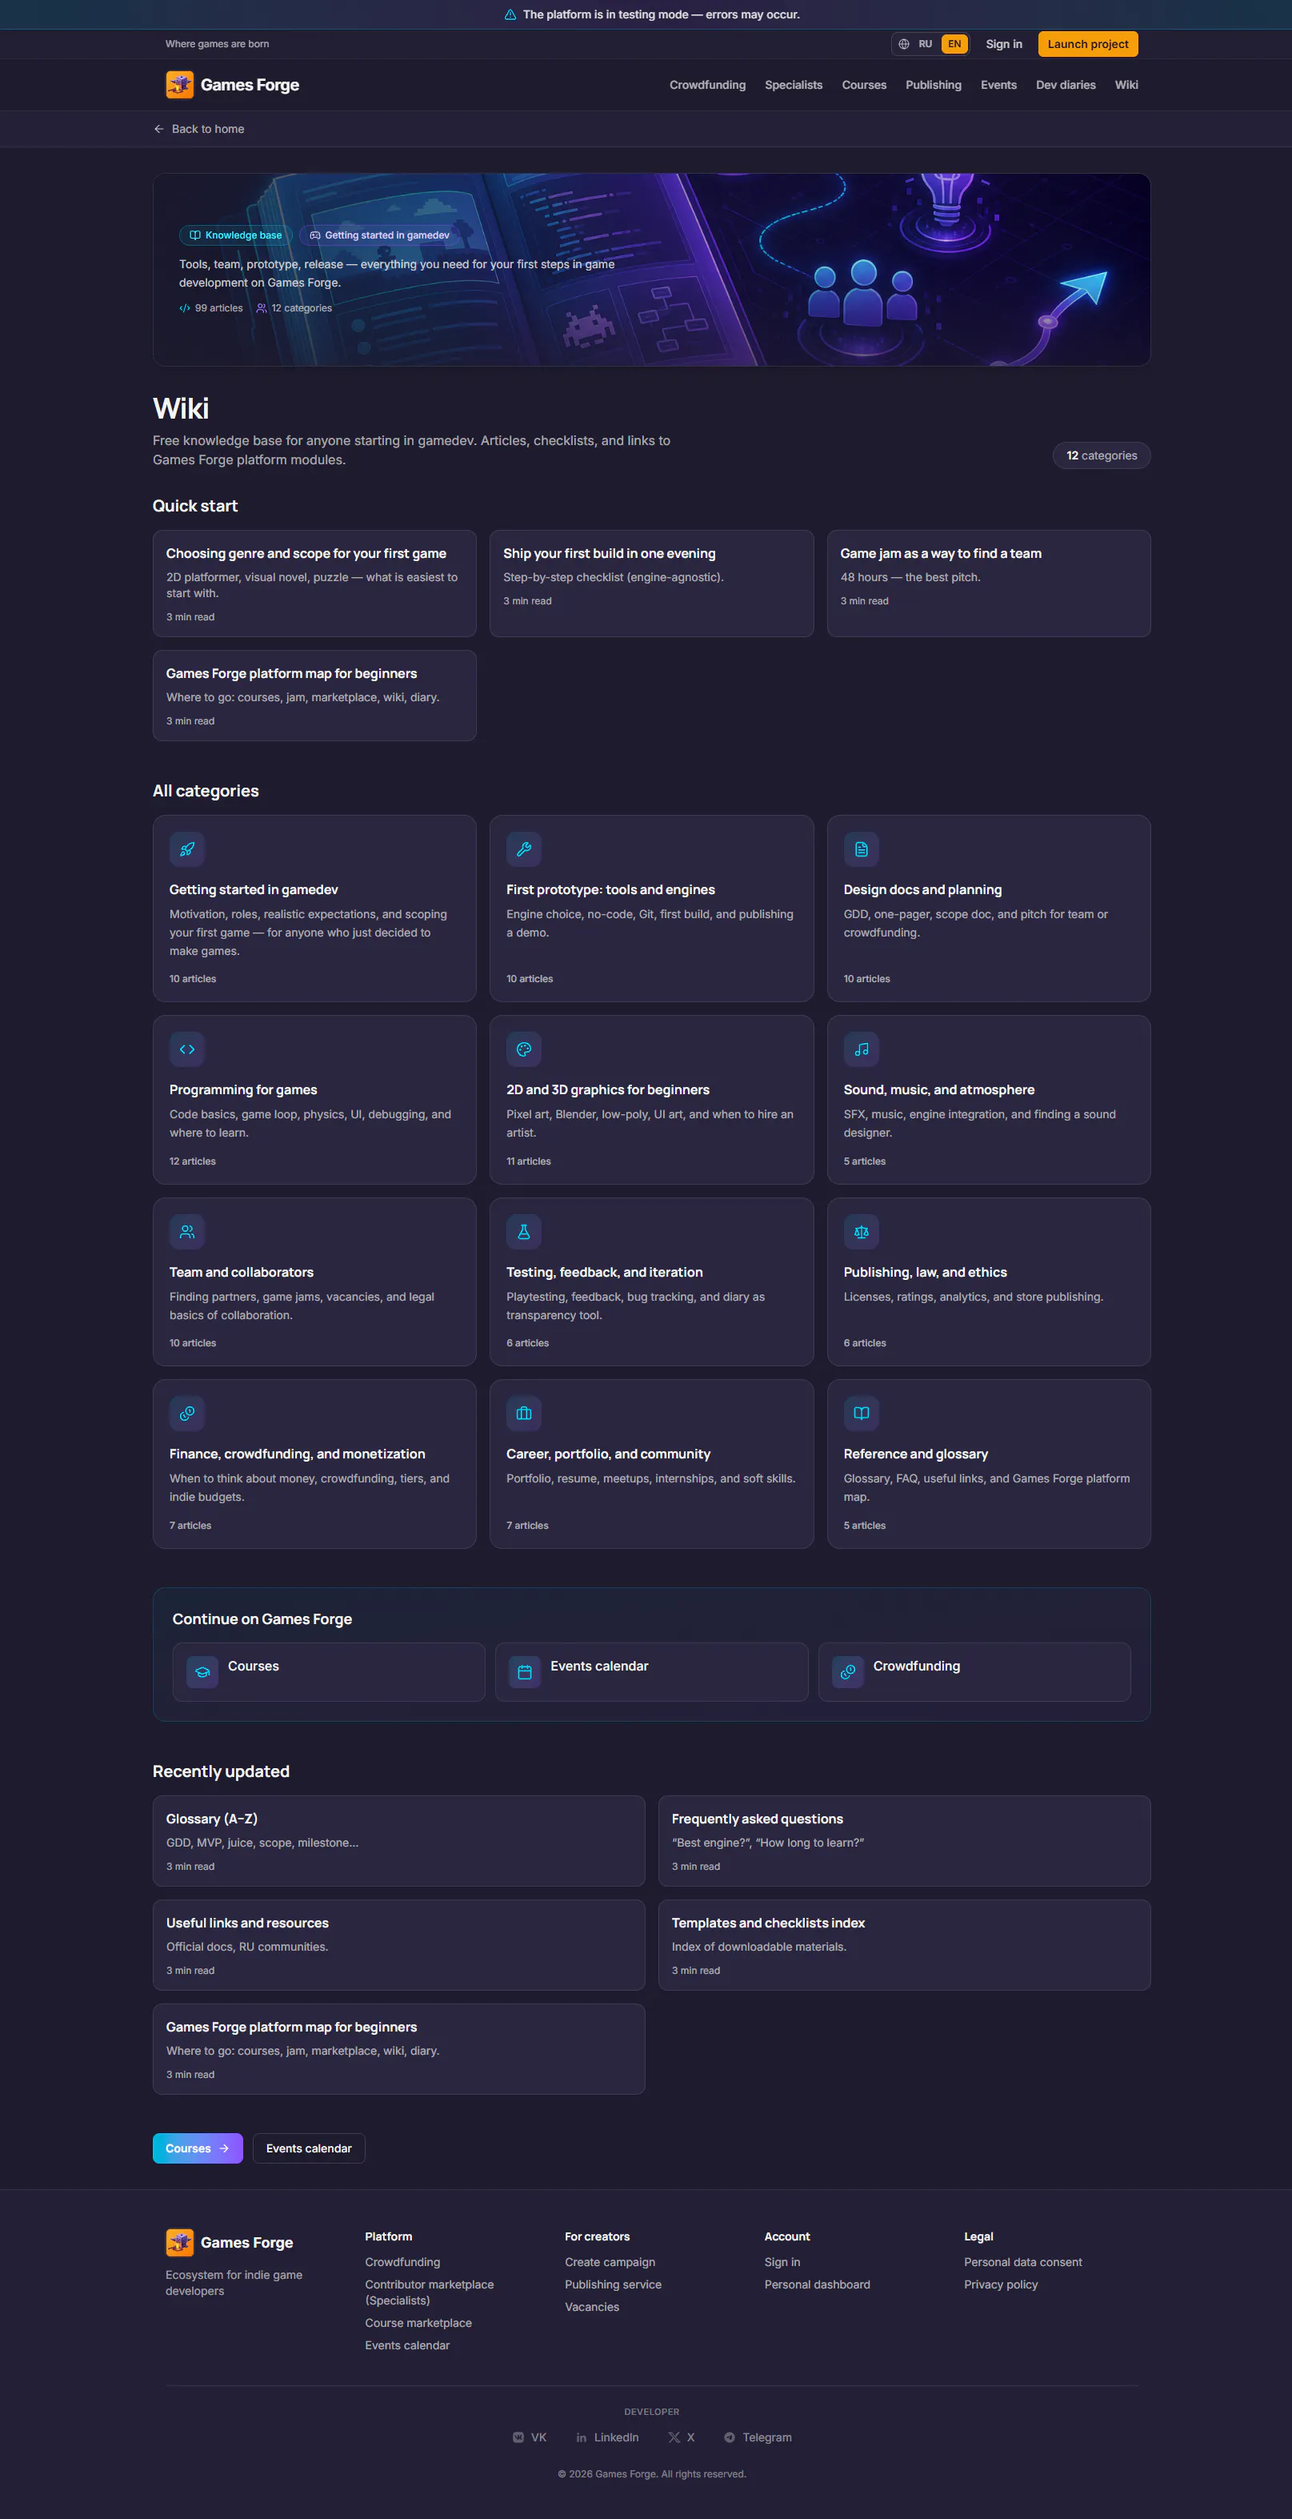Click the calendar icon beside Events calendar
1292x2519 pixels.
tap(525, 1672)
